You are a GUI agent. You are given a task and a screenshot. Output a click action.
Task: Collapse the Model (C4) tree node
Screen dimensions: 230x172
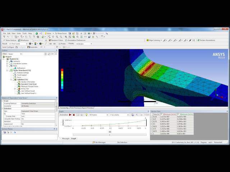[3, 59]
